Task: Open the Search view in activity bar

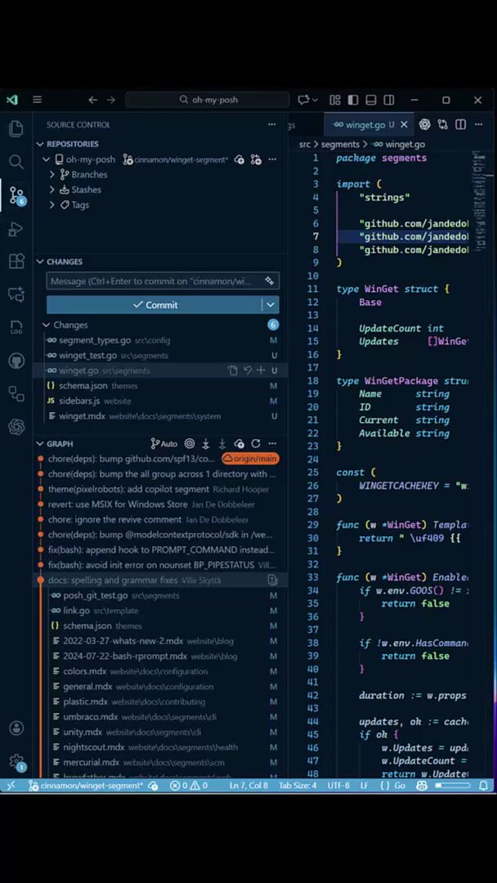Action: (16, 162)
